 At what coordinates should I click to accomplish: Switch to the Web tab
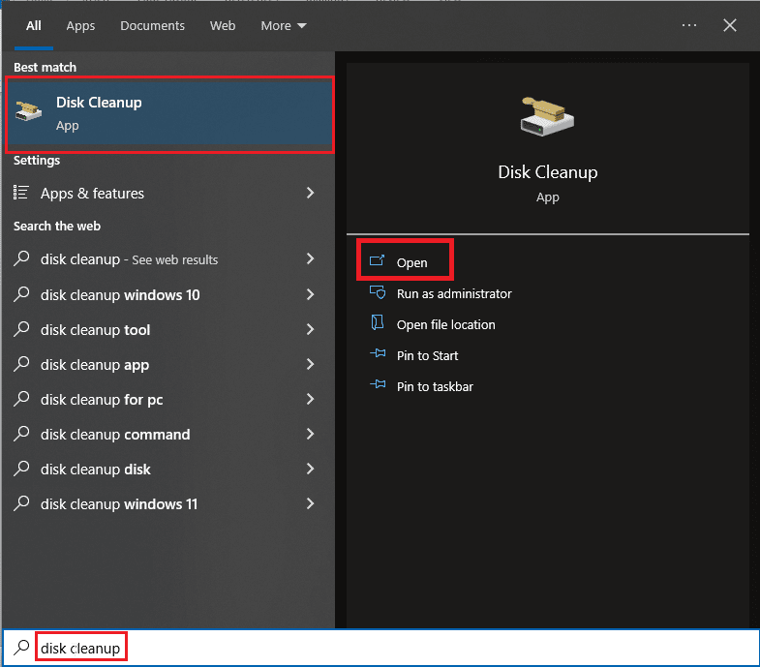click(223, 26)
